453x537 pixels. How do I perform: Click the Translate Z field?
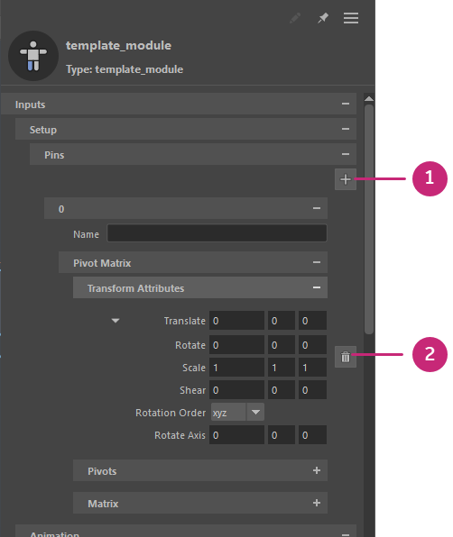point(312,321)
